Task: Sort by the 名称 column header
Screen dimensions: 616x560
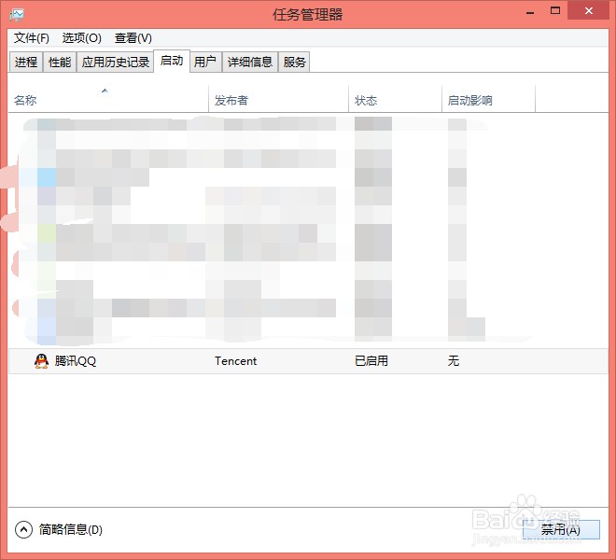Action: pos(108,99)
